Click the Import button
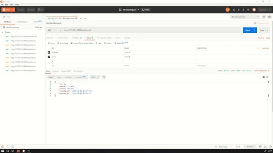273x153 pixels. (20, 10)
